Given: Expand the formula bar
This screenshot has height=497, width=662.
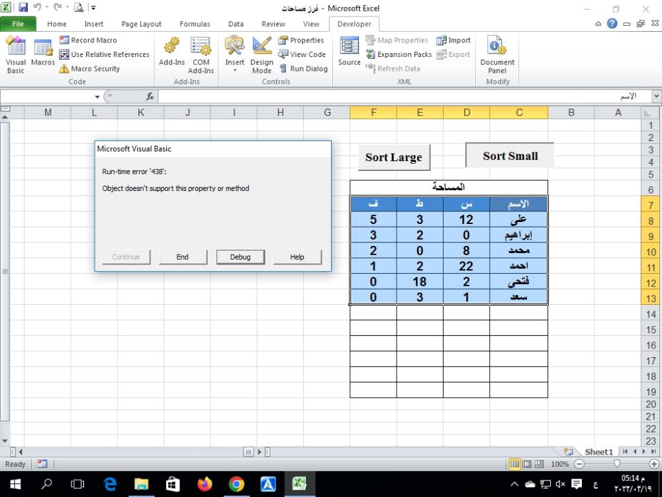Looking at the screenshot, I should 656,96.
